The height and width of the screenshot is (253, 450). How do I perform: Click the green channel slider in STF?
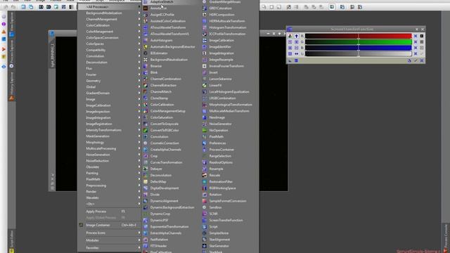click(358, 42)
